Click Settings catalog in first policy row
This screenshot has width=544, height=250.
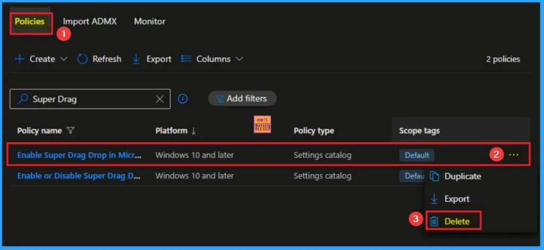coord(322,155)
